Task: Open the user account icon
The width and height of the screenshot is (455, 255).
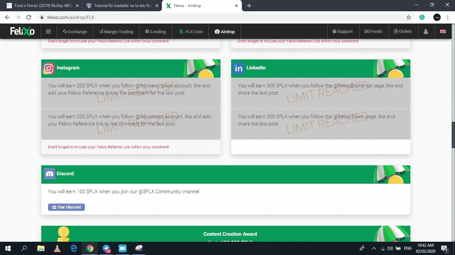Action: [426, 32]
